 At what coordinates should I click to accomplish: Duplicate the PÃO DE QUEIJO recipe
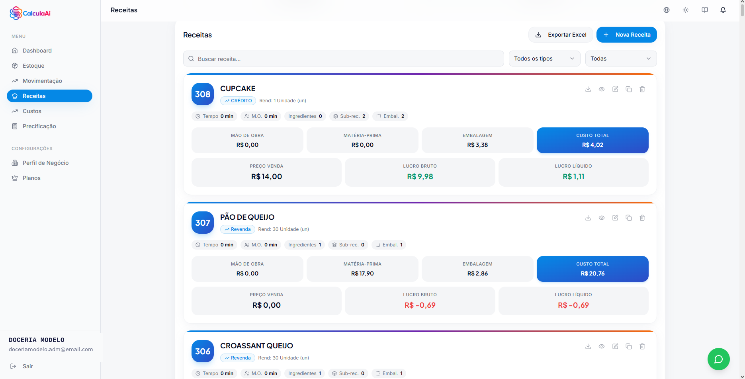click(x=629, y=218)
